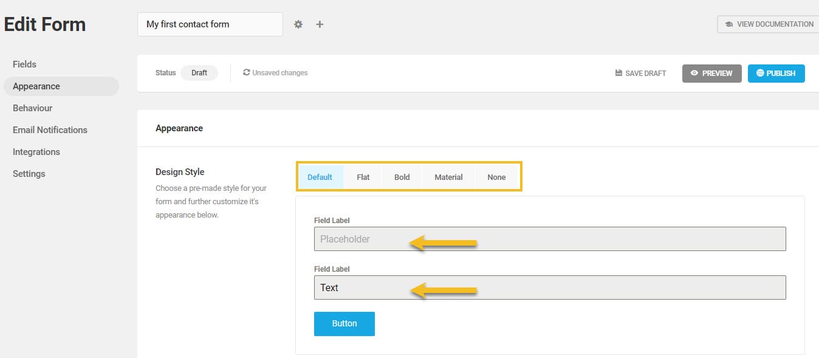Viewport: 819px width, 358px height.
Task: Open Settings from the sidebar
Action: 29,173
